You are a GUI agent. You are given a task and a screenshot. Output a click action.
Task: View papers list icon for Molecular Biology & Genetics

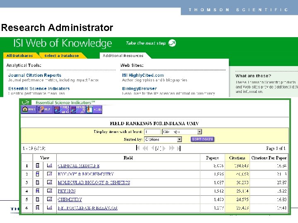pos(38,183)
